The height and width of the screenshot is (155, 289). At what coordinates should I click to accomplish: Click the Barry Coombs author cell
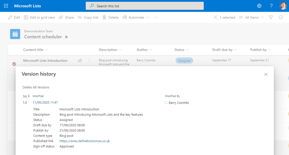point(146,60)
